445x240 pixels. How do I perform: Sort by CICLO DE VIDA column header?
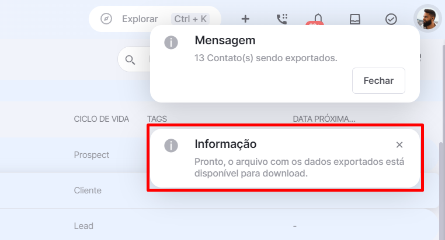[101, 119]
